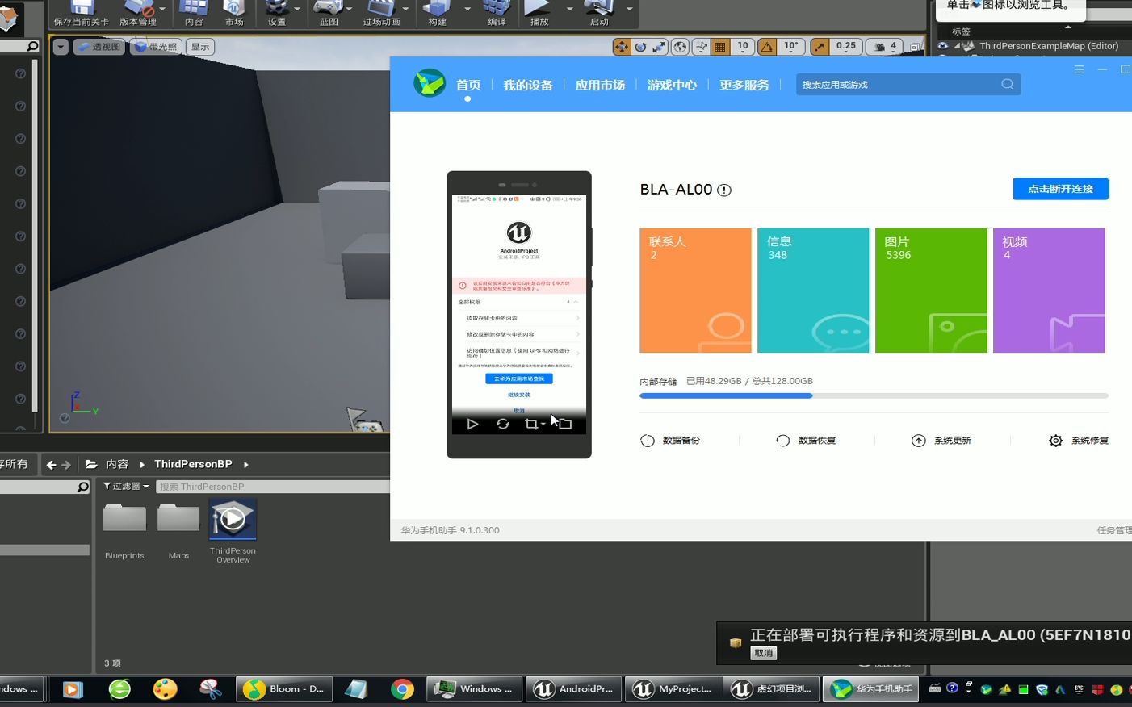1132x707 pixels.
Task: Click the 点击断开连接 disconnect button
Action: pos(1060,188)
